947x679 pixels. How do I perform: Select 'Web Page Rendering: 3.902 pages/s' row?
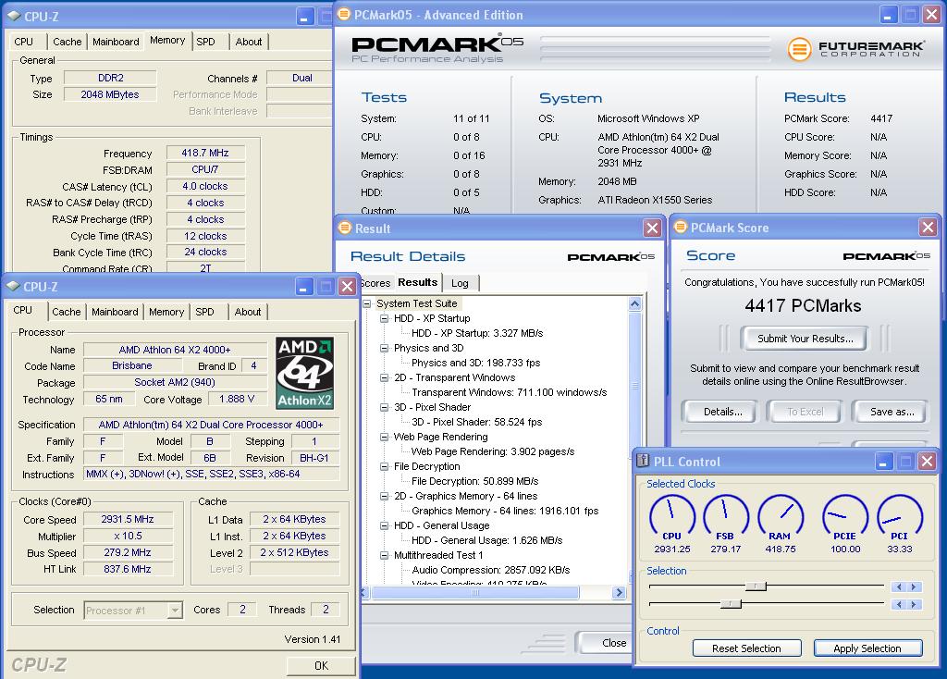(x=493, y=451)
